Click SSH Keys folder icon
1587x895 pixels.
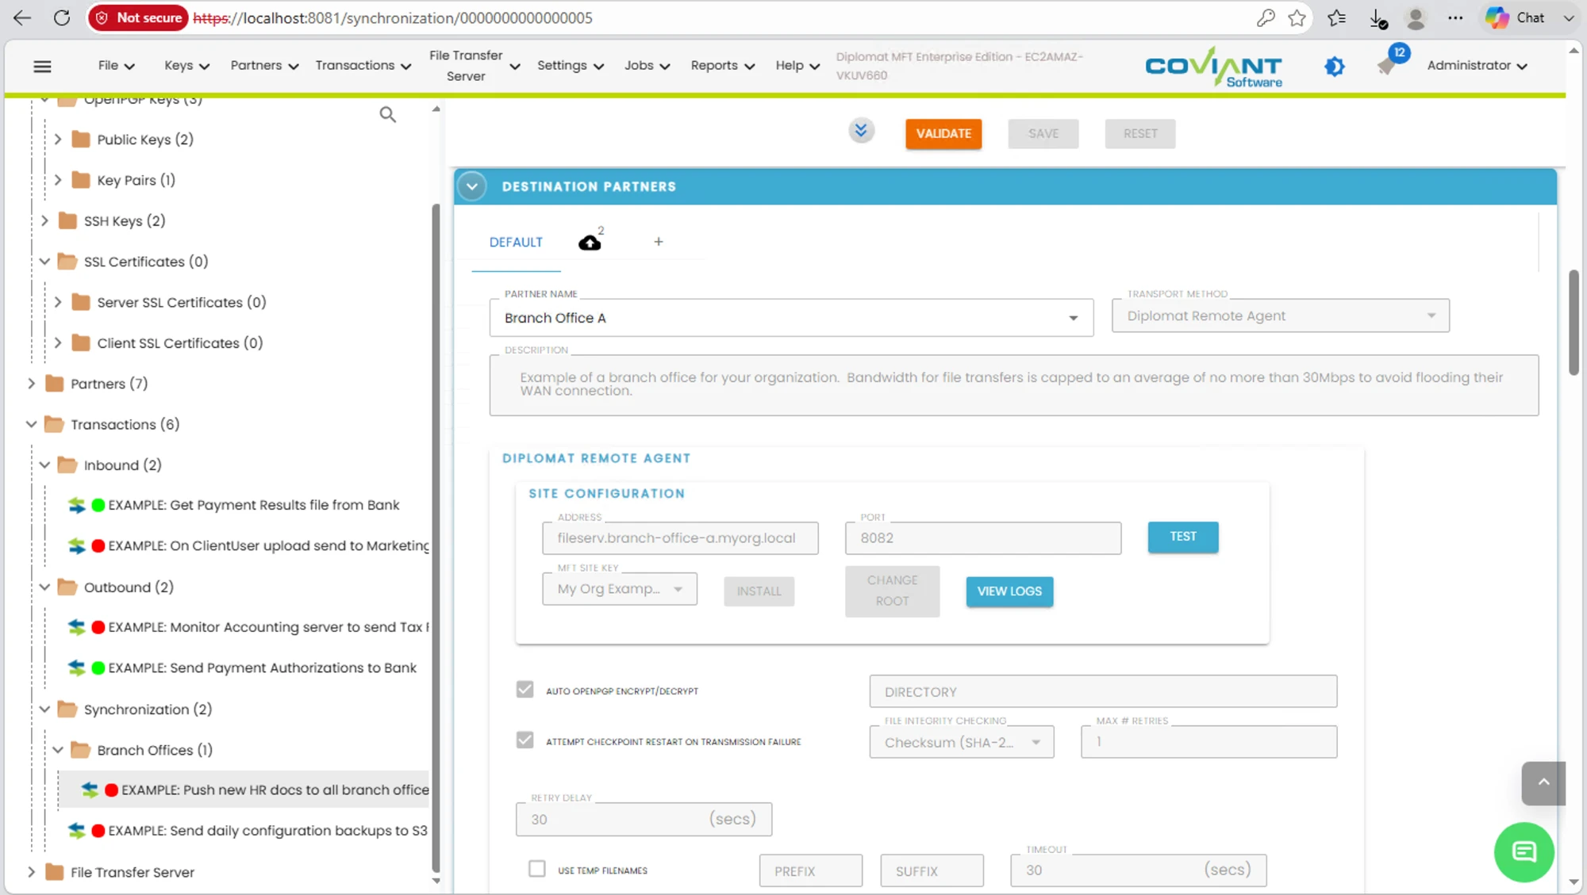click(68, 220)
